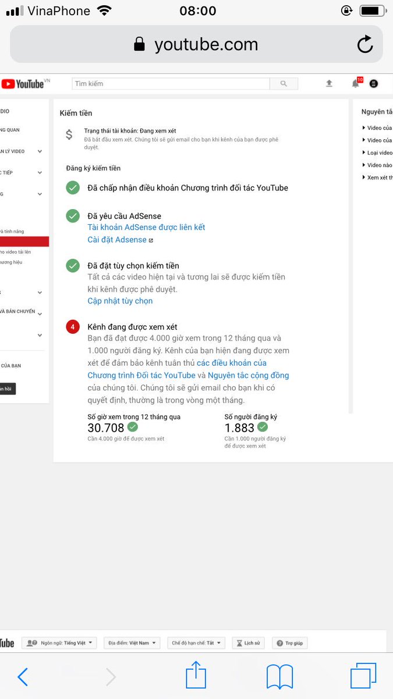The width and height of the screenshot is (393, 699).
Task: Click the red step 4 badge
Action: click(73, 327)
